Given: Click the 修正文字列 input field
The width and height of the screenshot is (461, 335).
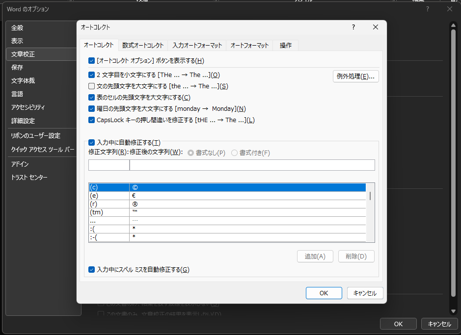Looking at the screenshot, I should pos(108,165).
